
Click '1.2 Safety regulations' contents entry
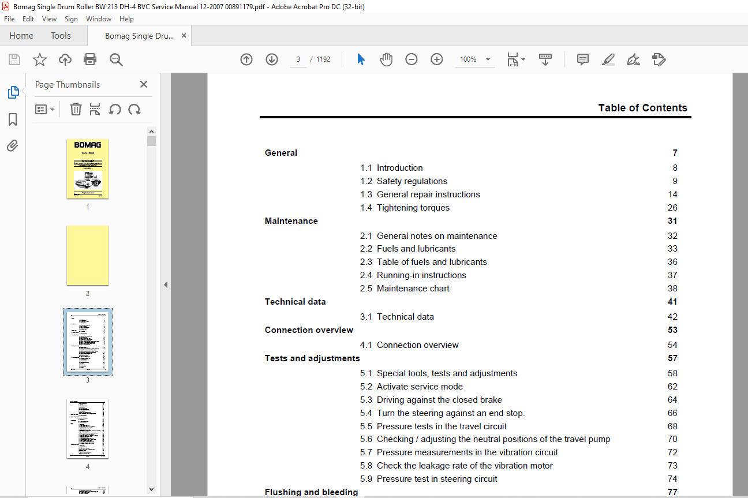click(404, 181)
